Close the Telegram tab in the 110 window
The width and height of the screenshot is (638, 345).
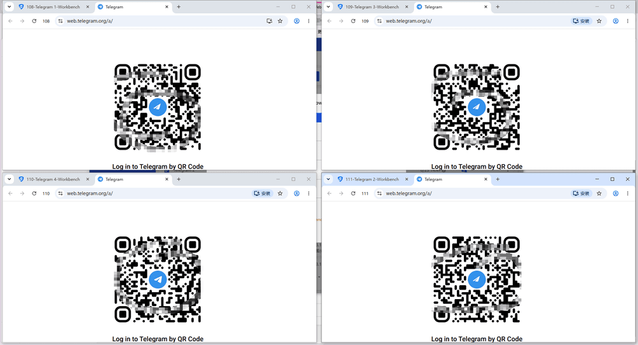(x=167, y=180)
